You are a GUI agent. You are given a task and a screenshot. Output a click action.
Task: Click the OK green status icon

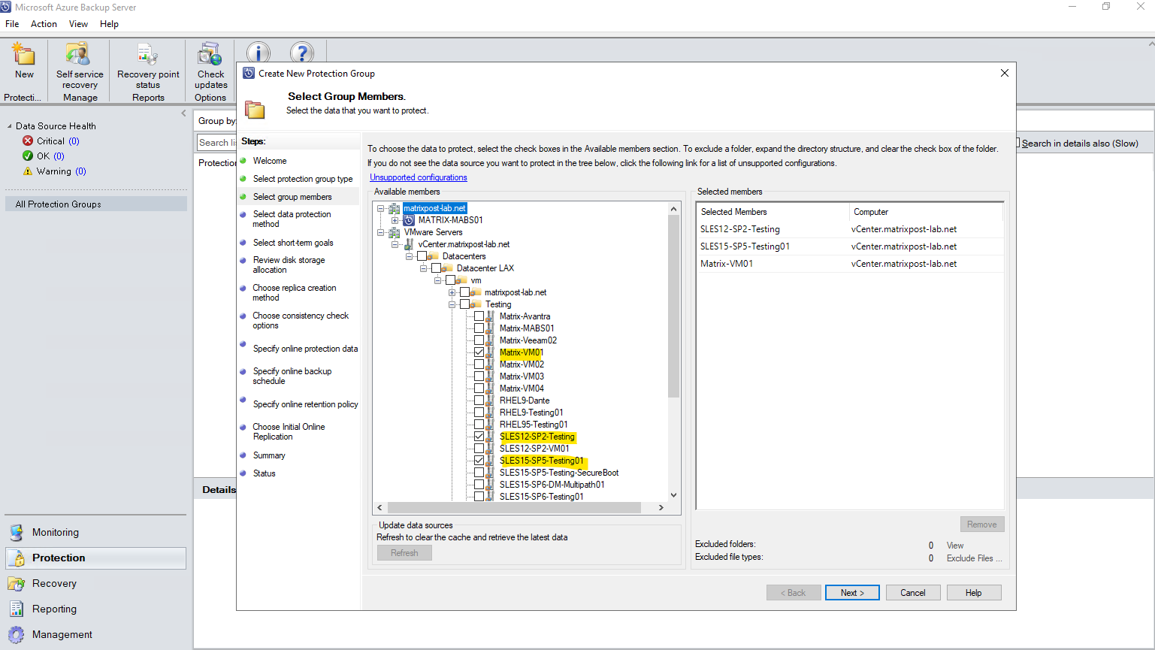click(28, 156)
